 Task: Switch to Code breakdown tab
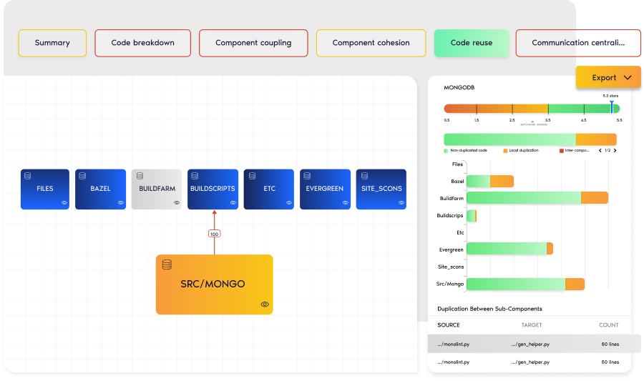tap(142, 43)
